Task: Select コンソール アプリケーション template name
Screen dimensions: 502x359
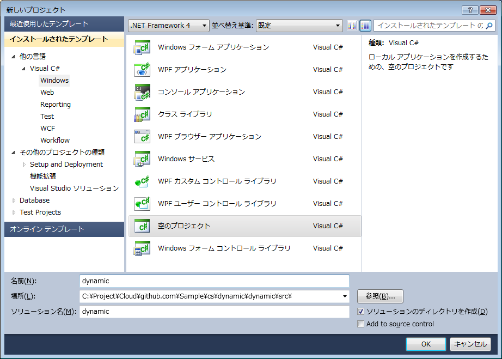Action: tap(201, 92)
